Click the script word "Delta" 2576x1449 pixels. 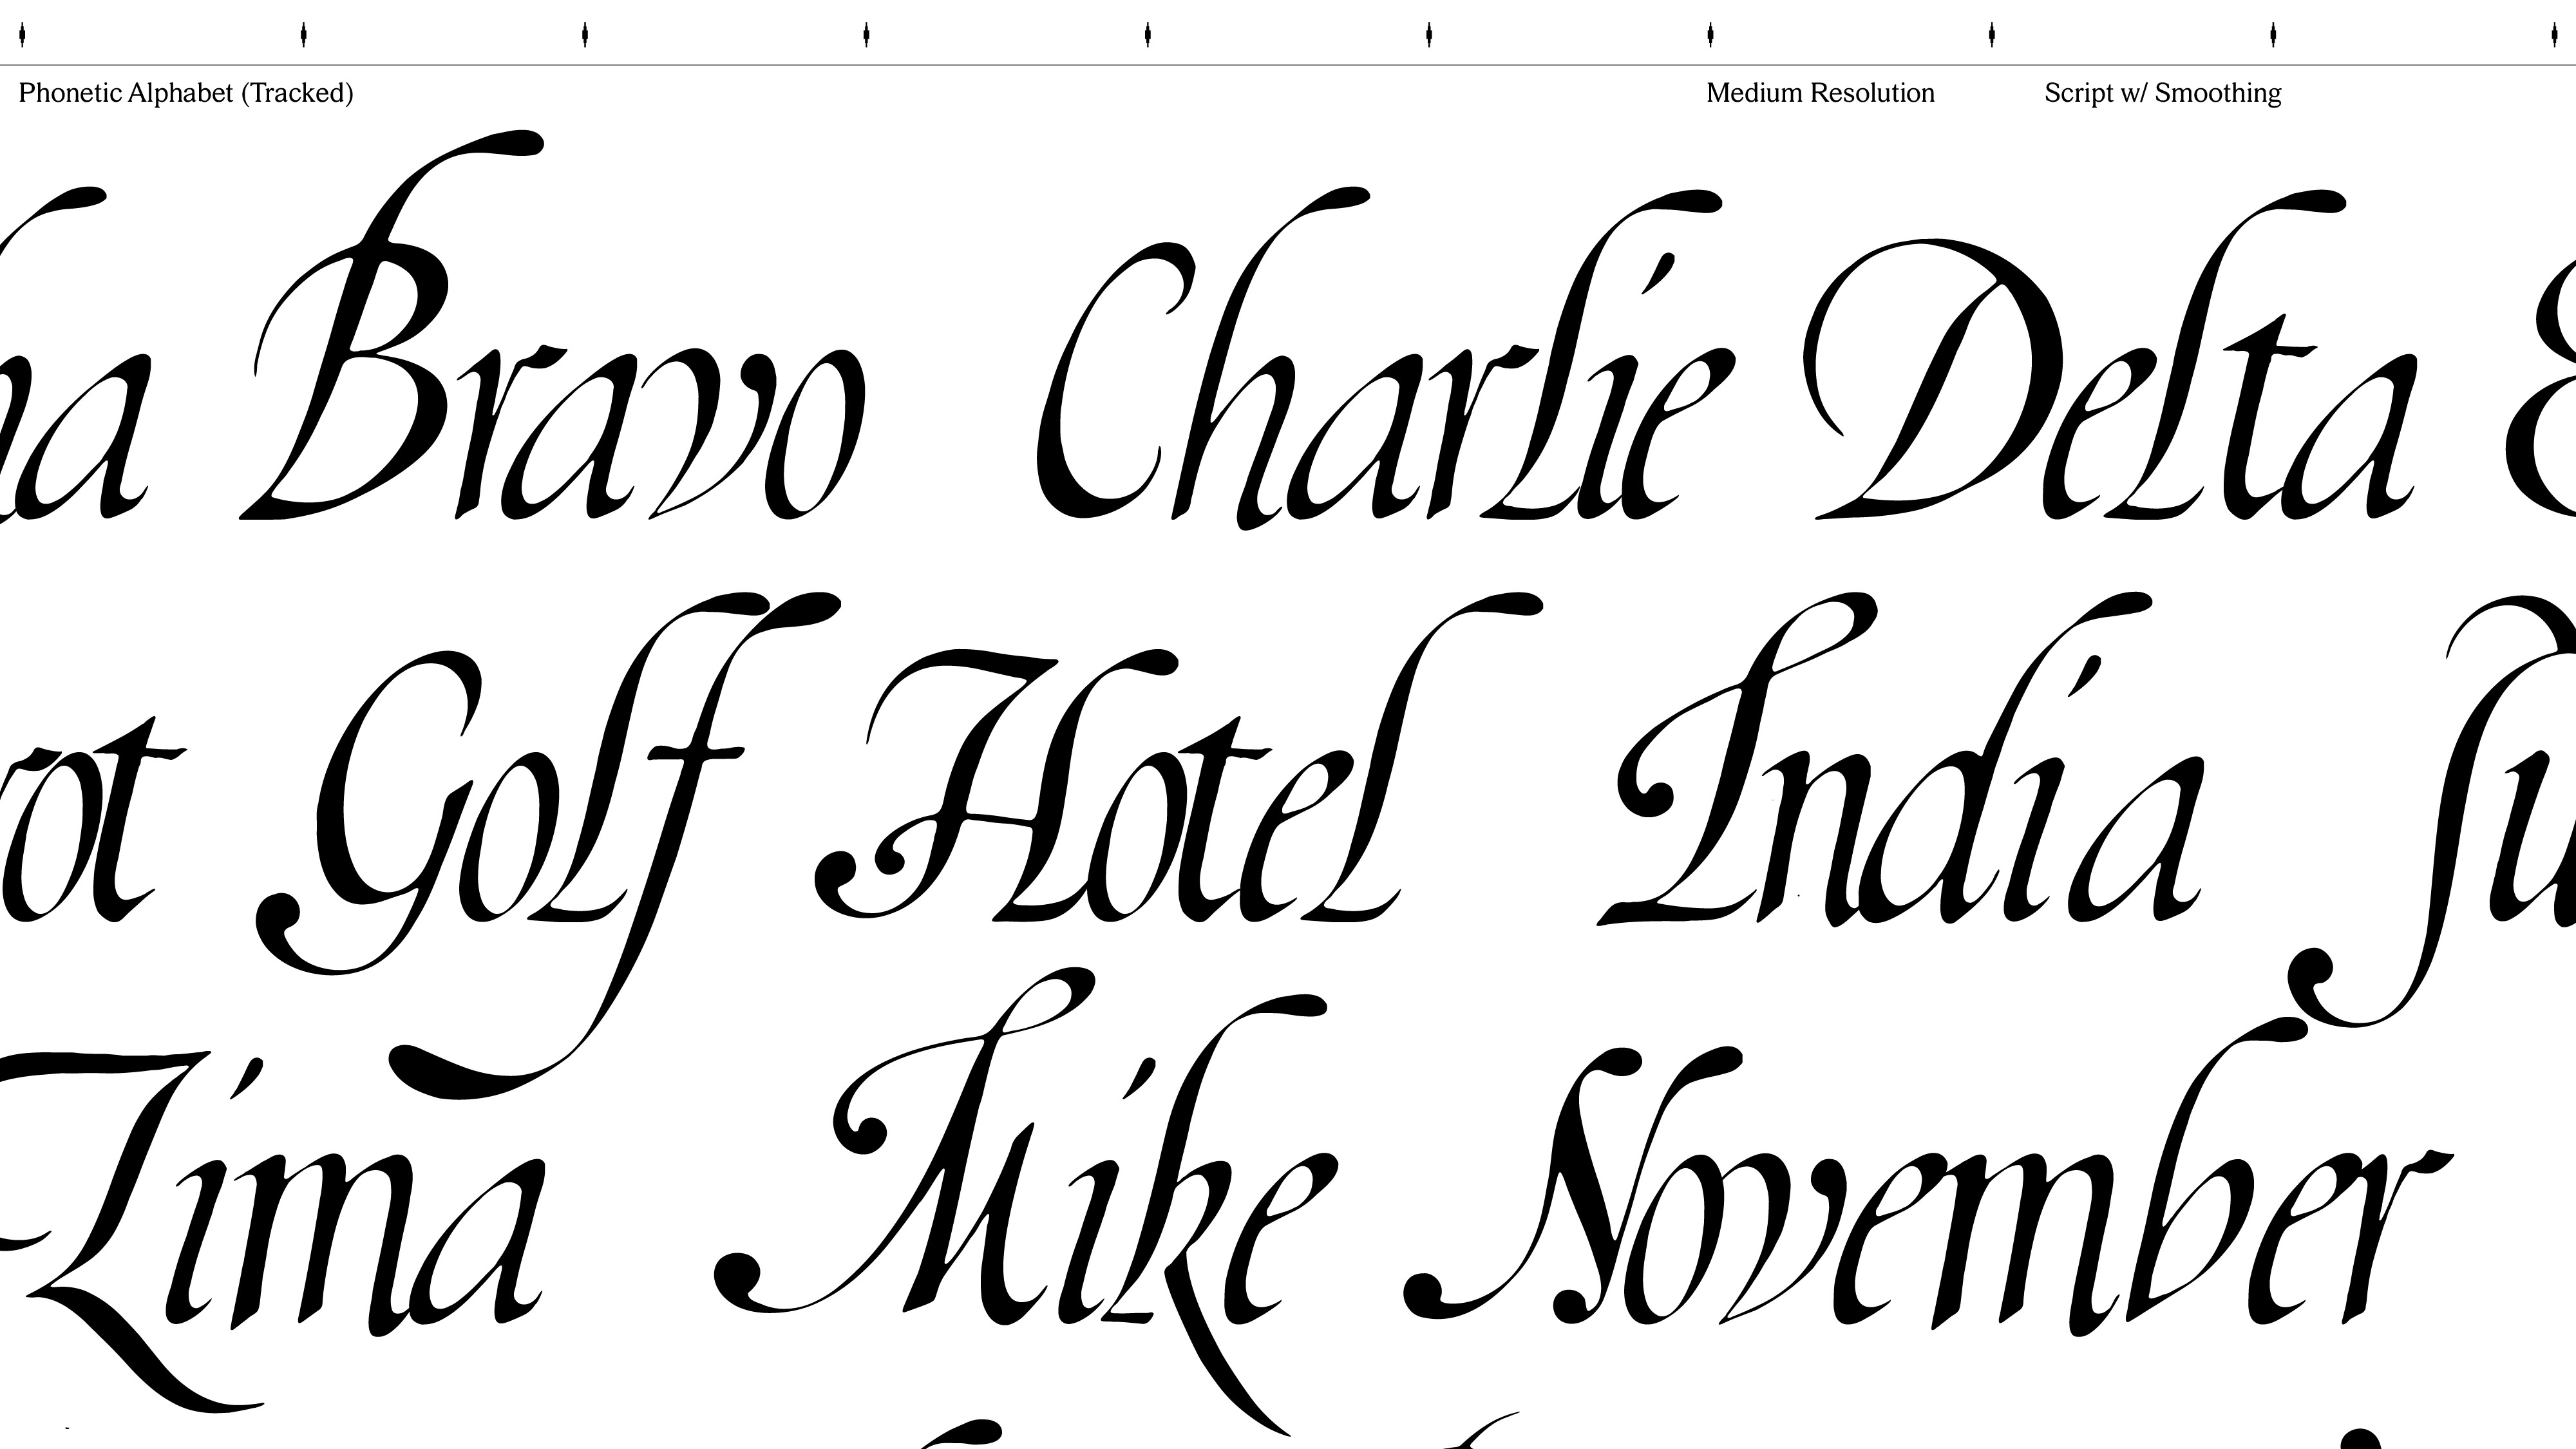click(x=2111, y=355)
